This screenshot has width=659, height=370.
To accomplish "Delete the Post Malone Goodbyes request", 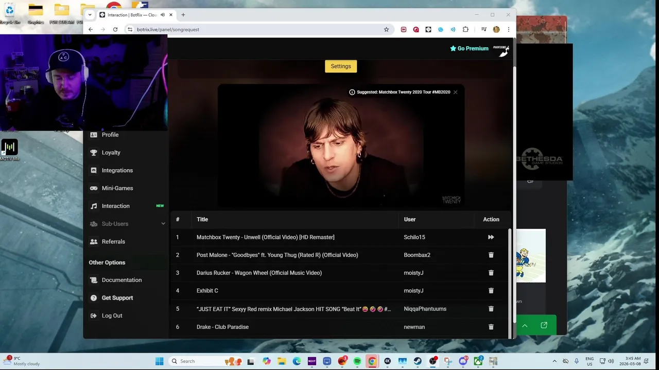I will (x=491, y=255).
